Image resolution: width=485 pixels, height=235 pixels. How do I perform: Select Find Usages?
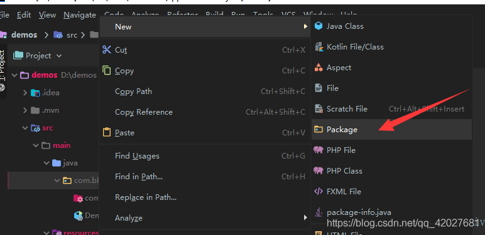tap(205, 156)
